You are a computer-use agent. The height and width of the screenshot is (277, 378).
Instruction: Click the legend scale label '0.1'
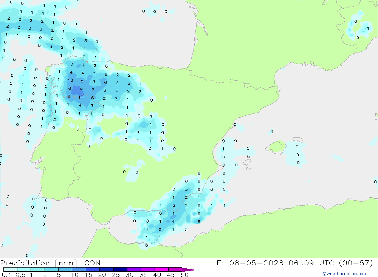(6, 275)
